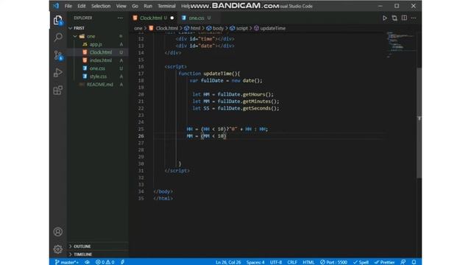471x265 pixels.
Task: Open the Explorer view in activity bar
Action: pyautogui.click(x=58, y=20)
